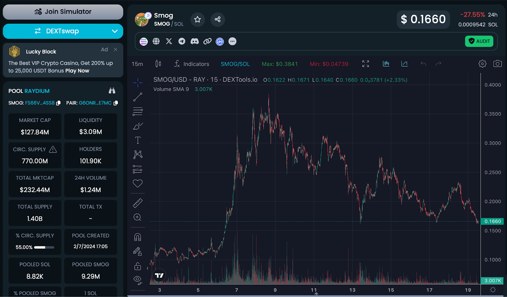Screen dimensions: 507x297
Task: Toggle fullscreen chart mode
Action: (366, 64)
